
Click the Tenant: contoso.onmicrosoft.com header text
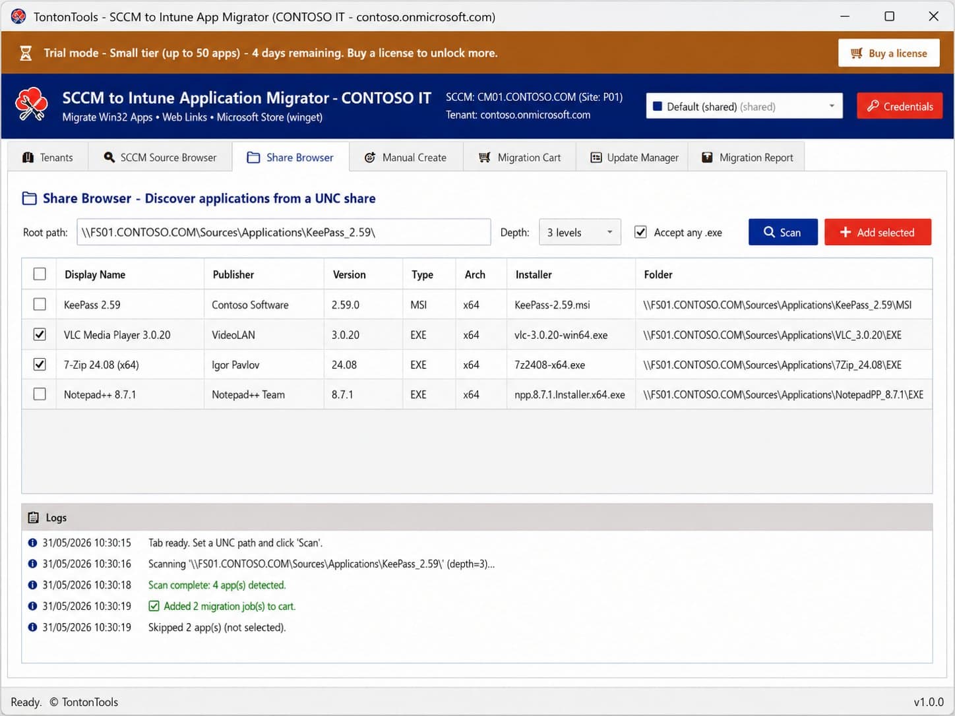coord(518,115)
